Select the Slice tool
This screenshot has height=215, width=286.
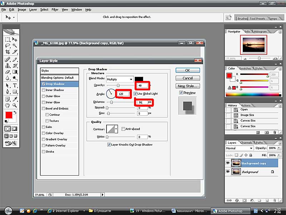(x=15, y=52)
